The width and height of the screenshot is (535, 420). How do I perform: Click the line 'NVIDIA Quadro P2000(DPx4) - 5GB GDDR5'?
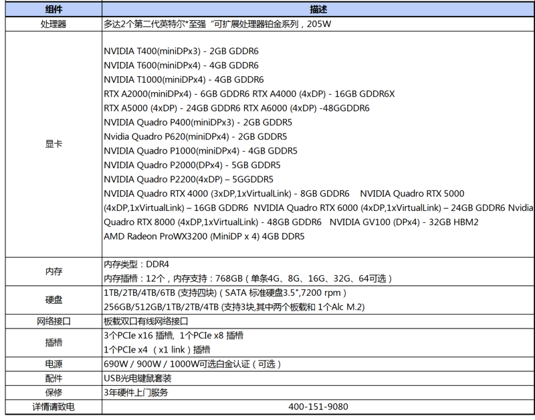click(x=192, y=165)
